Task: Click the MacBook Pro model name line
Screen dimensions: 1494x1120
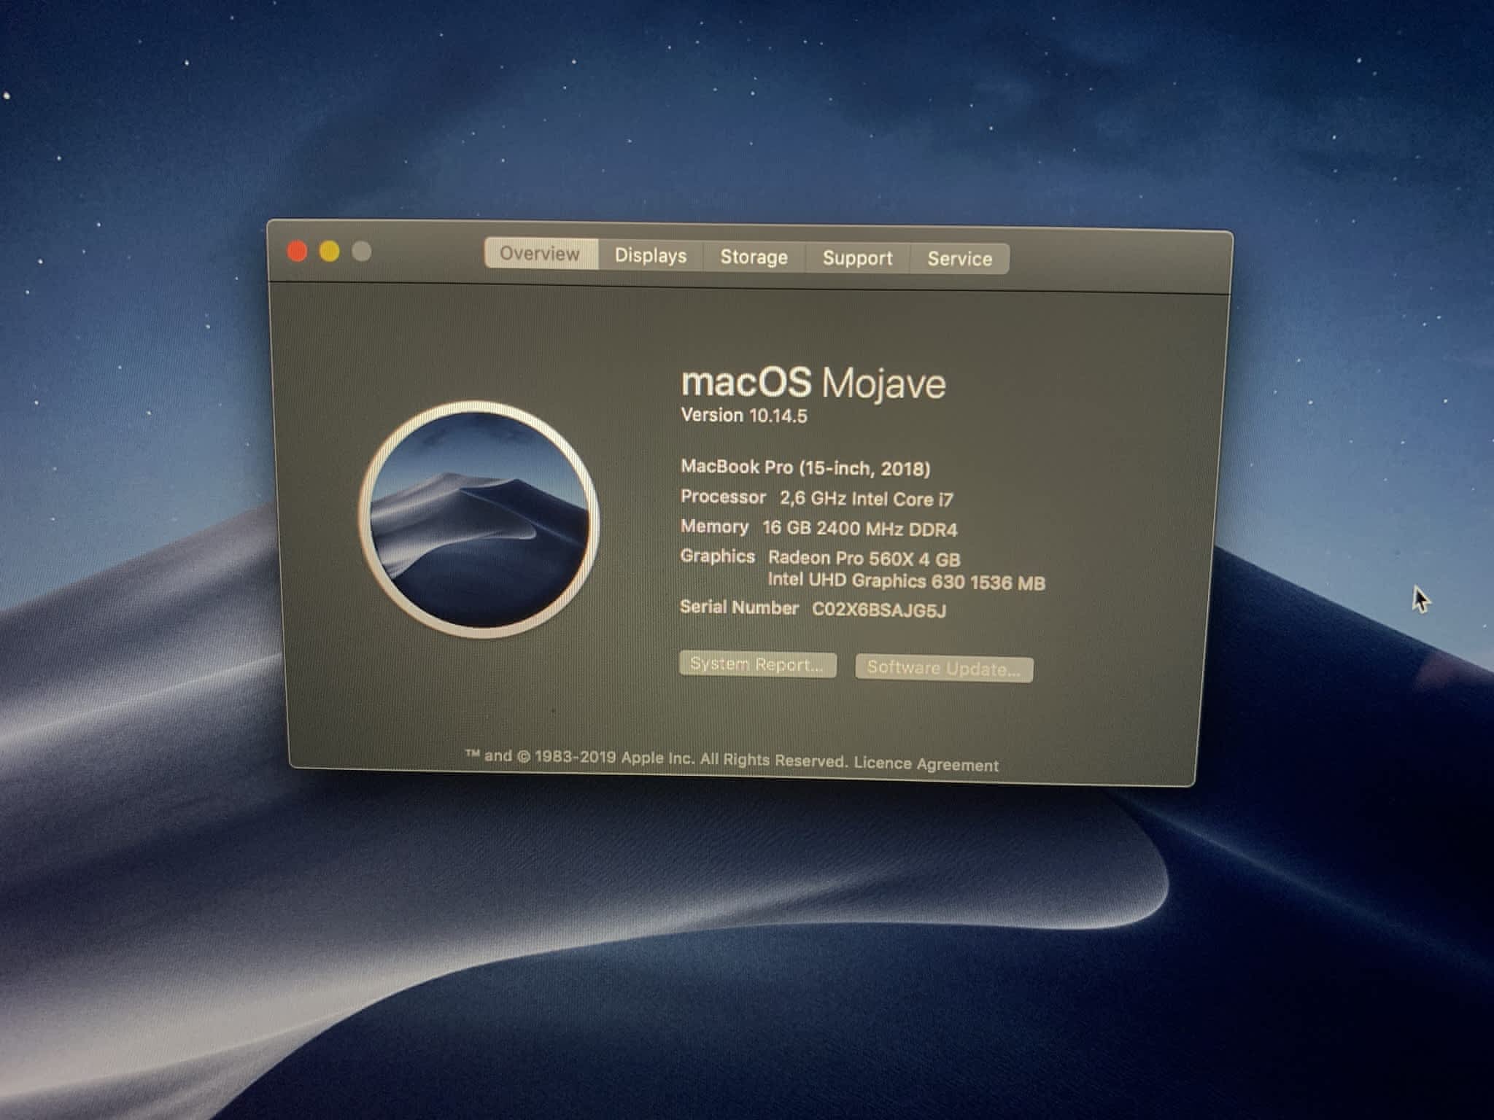Action: (x=805, y=467)
